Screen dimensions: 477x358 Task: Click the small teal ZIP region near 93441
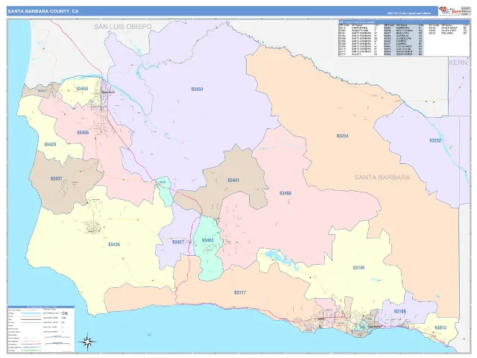163,191
